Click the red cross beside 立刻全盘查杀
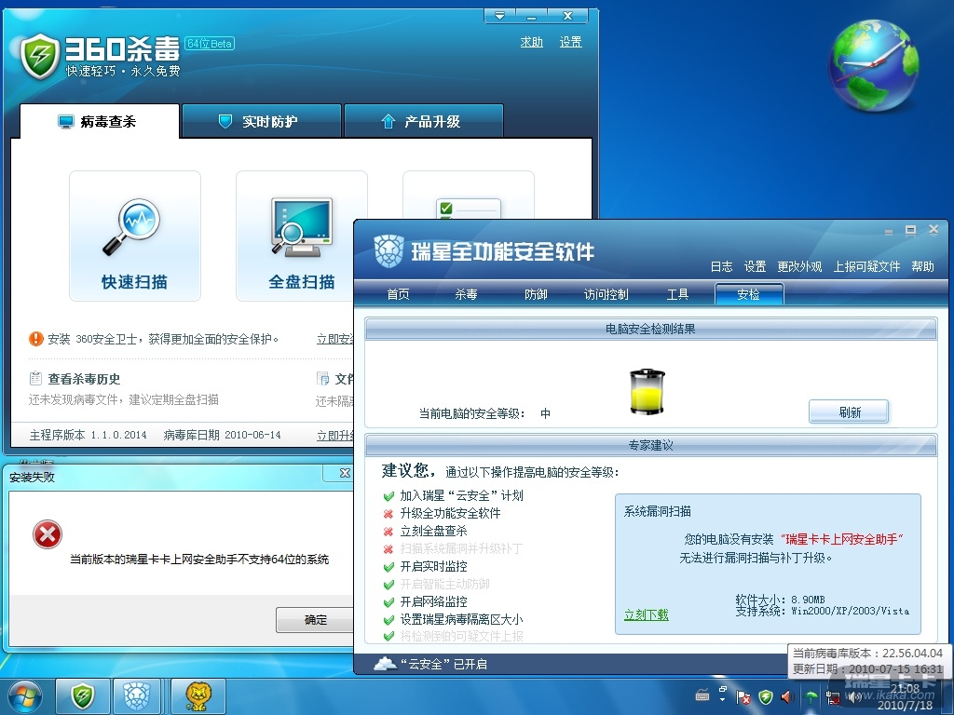This screenshot has height=715, width=954. pos(388,532)
